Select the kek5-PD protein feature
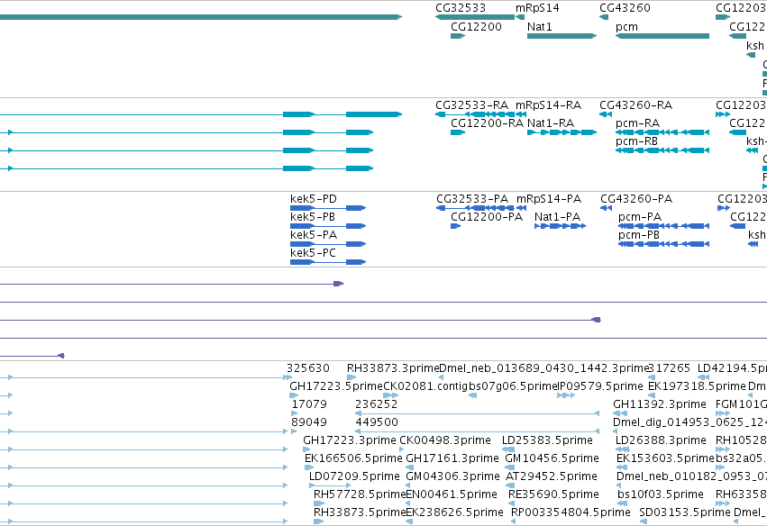The height and width of the screenshot is (526, 767). [328, 208]
